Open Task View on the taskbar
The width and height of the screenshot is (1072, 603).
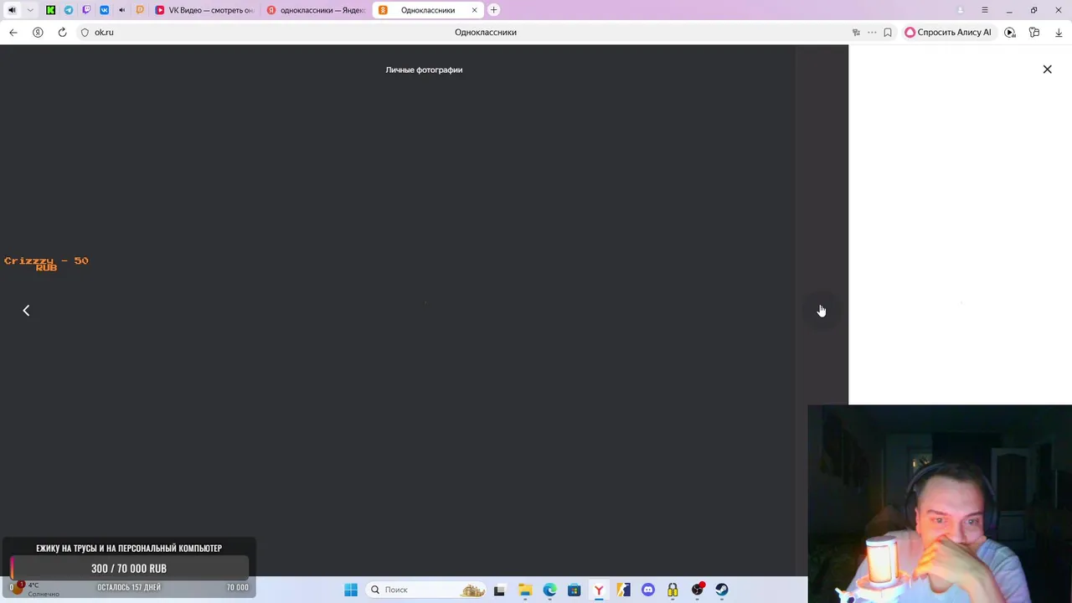pyautogui.click(x=500, y=590)
